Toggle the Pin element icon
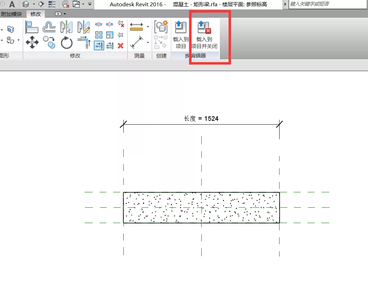This screenshot has height=282, width=368. click(x=121, y=35)
